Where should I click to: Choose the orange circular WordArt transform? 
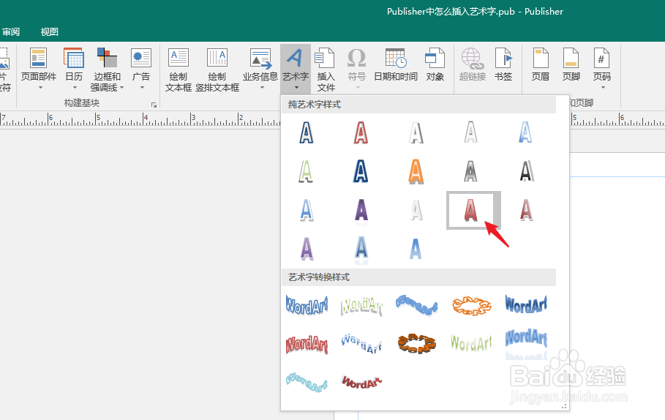tap(472, 306)
